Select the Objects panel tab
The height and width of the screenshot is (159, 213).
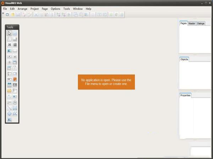point(184,59)
